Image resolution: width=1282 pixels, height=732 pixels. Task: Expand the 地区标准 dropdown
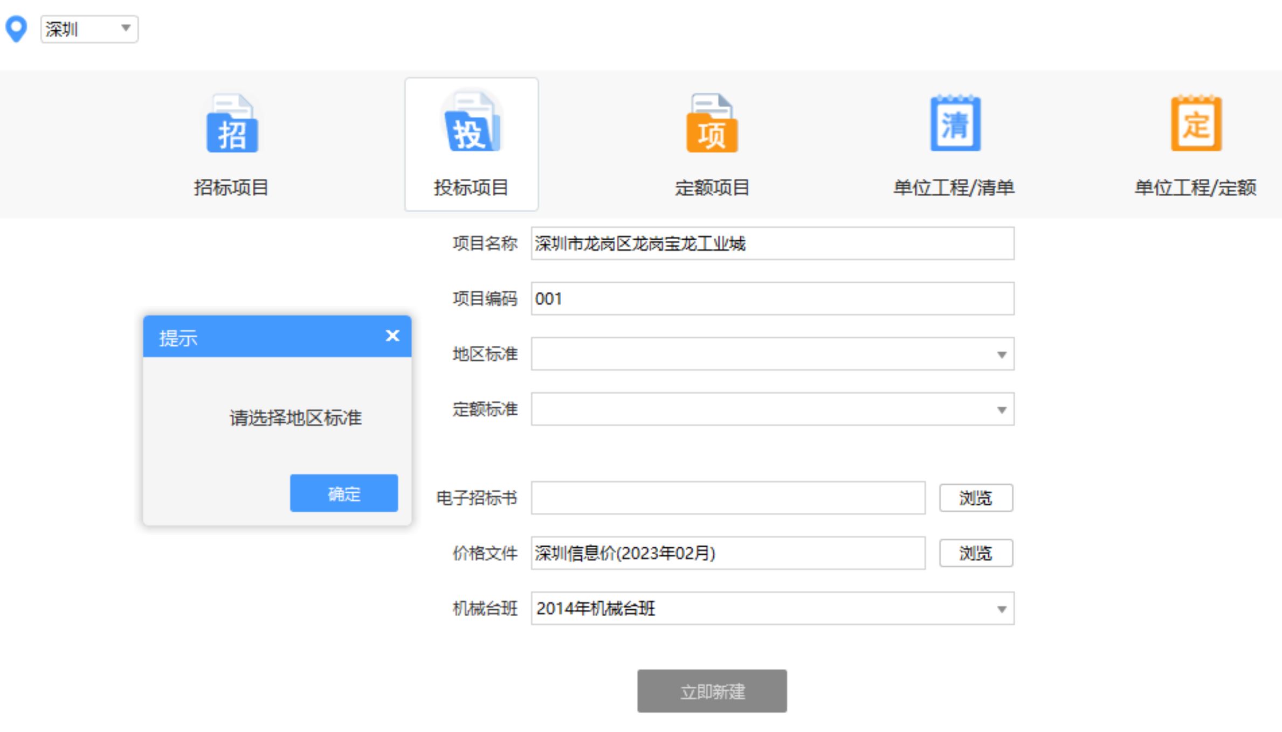(773, 354)
